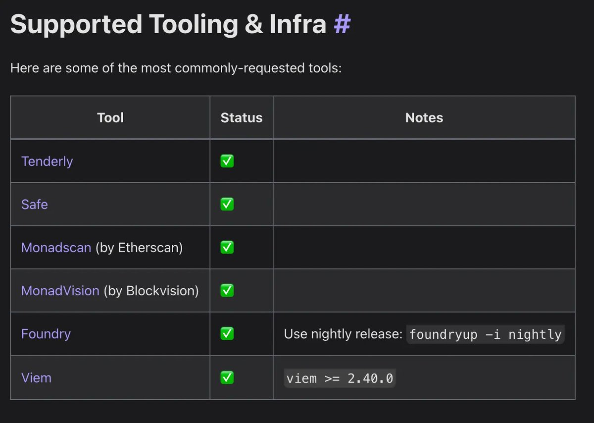The width and height of the screenshot is (594, 423).
Task: Visit the MonadVision link
Action: pos(60,291)
